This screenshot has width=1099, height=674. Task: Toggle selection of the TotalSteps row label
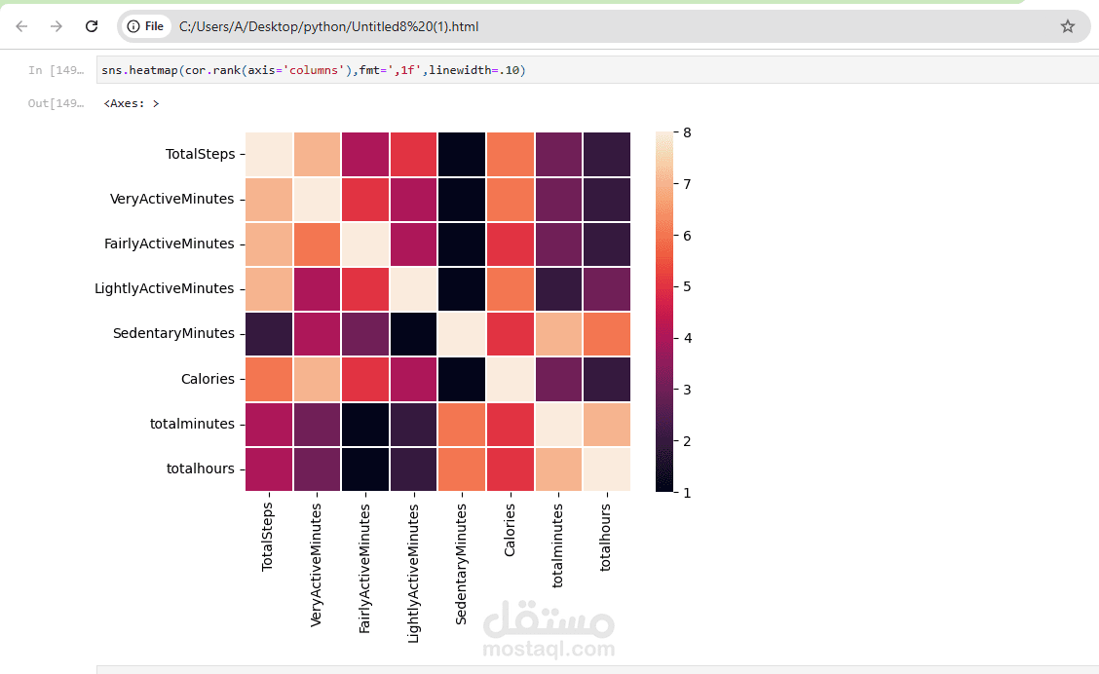[202, 153]
